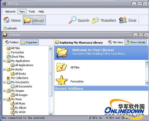Click the 'Not connected to the network' status
Screen dimensions: 149x121
tap(23, 118)
